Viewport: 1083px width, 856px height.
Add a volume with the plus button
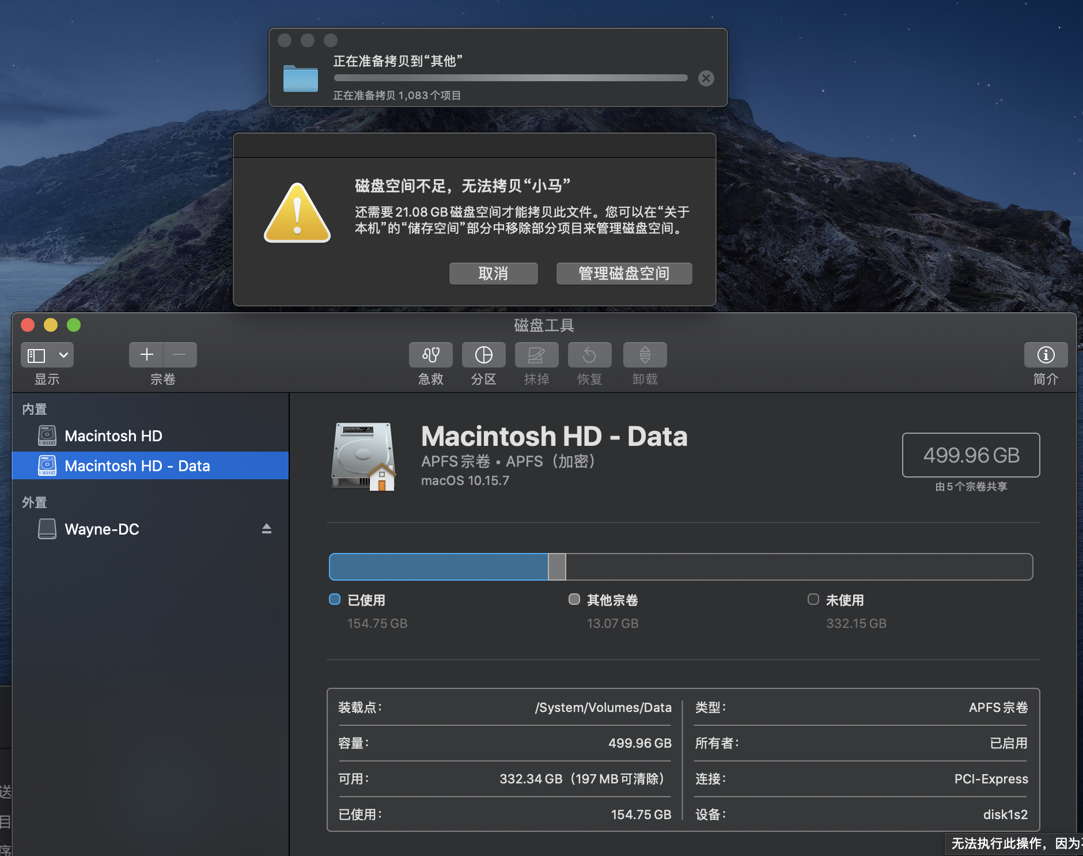tap(146, 355)
